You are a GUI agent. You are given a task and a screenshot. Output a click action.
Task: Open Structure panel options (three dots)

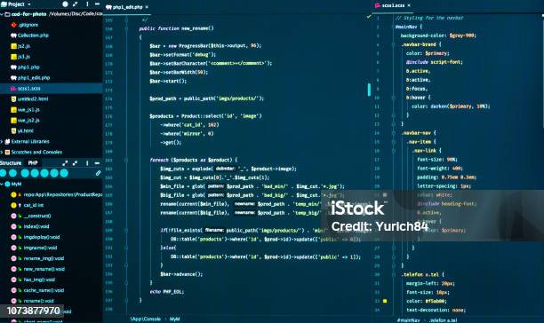coord(87,162)
